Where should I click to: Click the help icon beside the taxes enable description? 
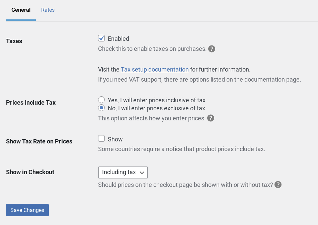(212, 49)
